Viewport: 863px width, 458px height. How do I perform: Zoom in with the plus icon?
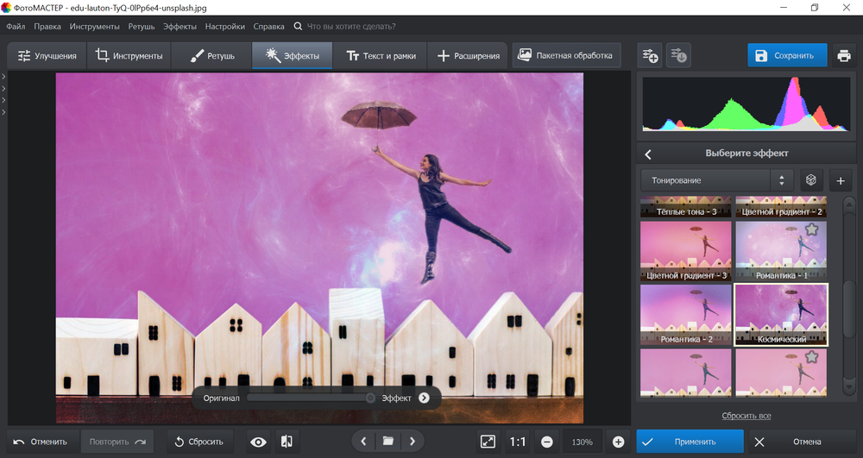(x=618, y=442)
